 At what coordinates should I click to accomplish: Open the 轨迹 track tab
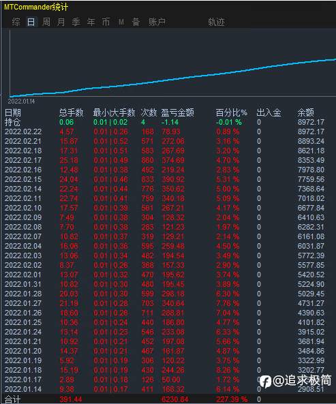click(217, 22)
